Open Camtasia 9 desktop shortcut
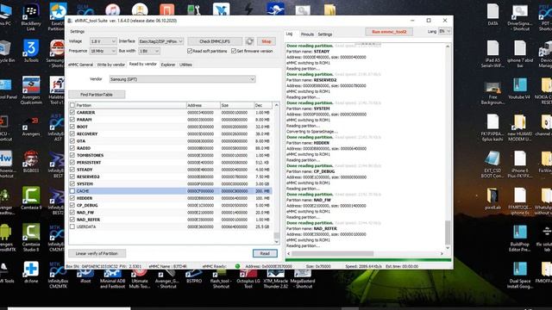Viewport: 552px width, 310px height. pos(31,198)
